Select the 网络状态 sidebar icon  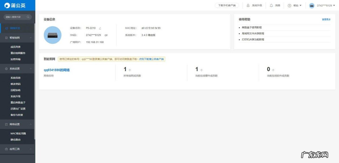click(x=6, y=28)
